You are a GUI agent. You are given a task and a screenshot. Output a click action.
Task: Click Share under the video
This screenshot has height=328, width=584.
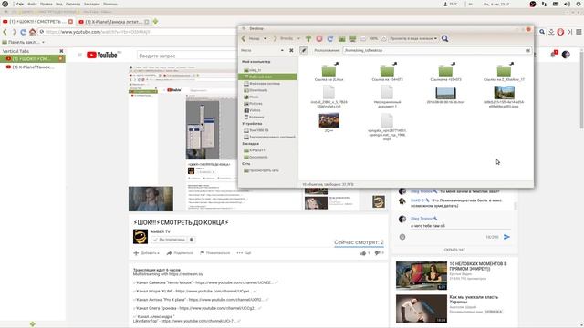[x=180, y=253]
